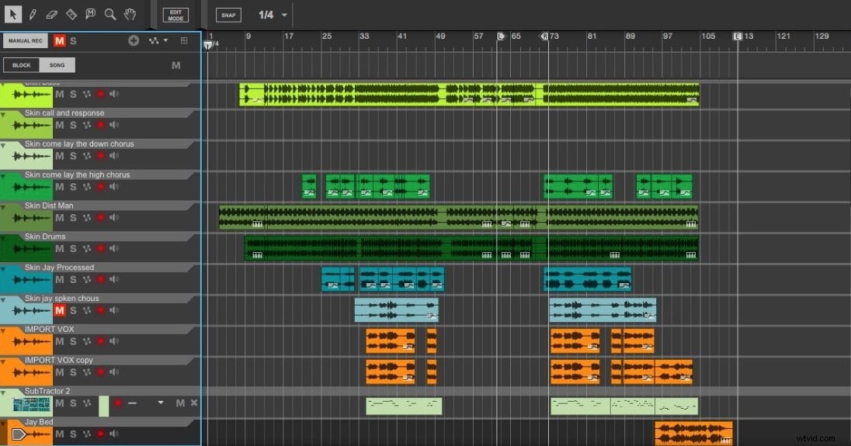Click the add track plus icon

pyautogui.click(x=134, y=40)
